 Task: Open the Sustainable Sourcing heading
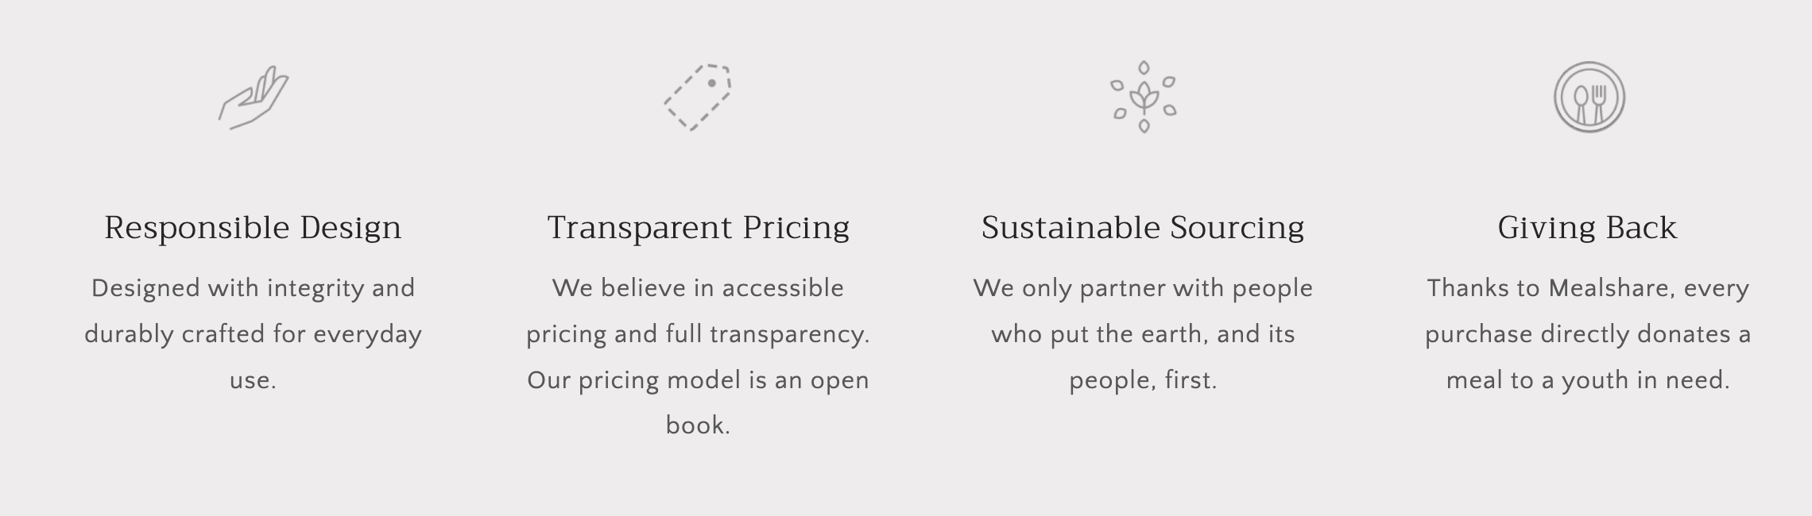point(1143,228)
